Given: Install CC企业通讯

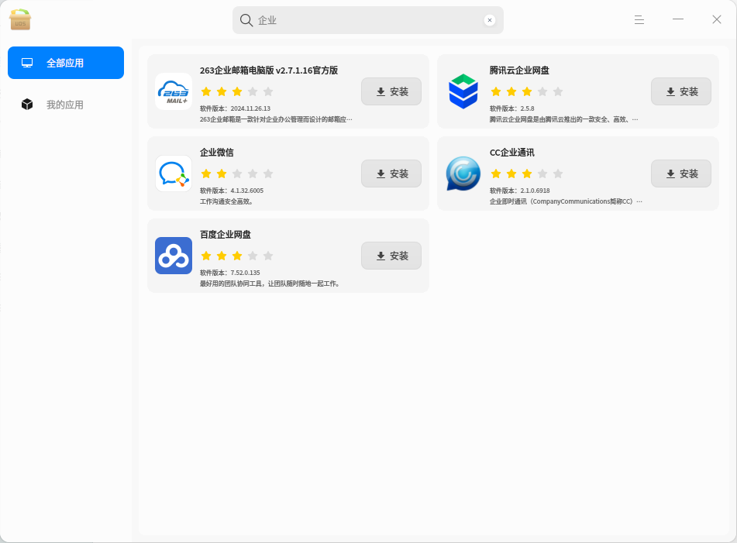Looking at the screenshot, I should coord(681,174).
